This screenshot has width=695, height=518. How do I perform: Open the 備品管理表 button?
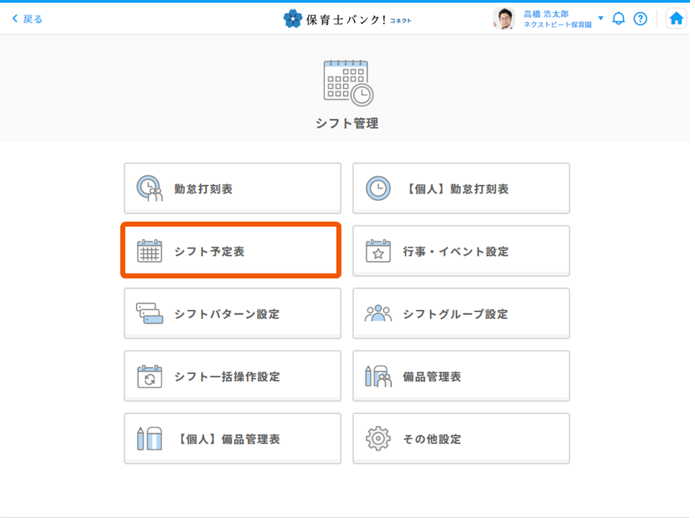(461, 376)
